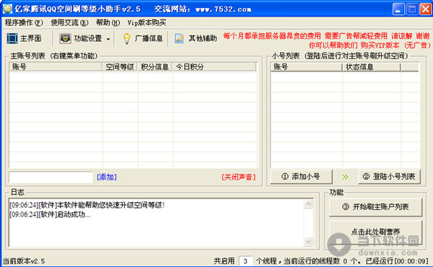Image resolution: width=433 pixels, height=267 pixels.
Task: Click the 状态信息 column header
Action: tap(372, 67)
